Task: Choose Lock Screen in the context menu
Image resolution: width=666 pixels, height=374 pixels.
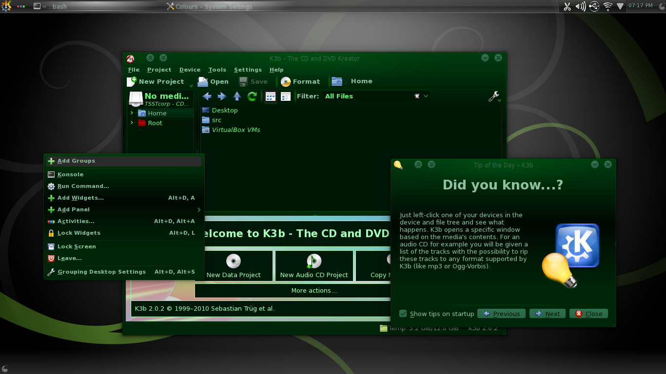Action: 124,246
